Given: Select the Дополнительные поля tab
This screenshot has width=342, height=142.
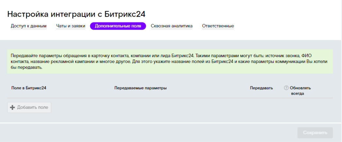Looking at the screenshot, I should [x=118, y=26].
